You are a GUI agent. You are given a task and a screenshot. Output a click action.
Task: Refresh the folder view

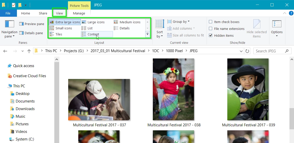247,51
